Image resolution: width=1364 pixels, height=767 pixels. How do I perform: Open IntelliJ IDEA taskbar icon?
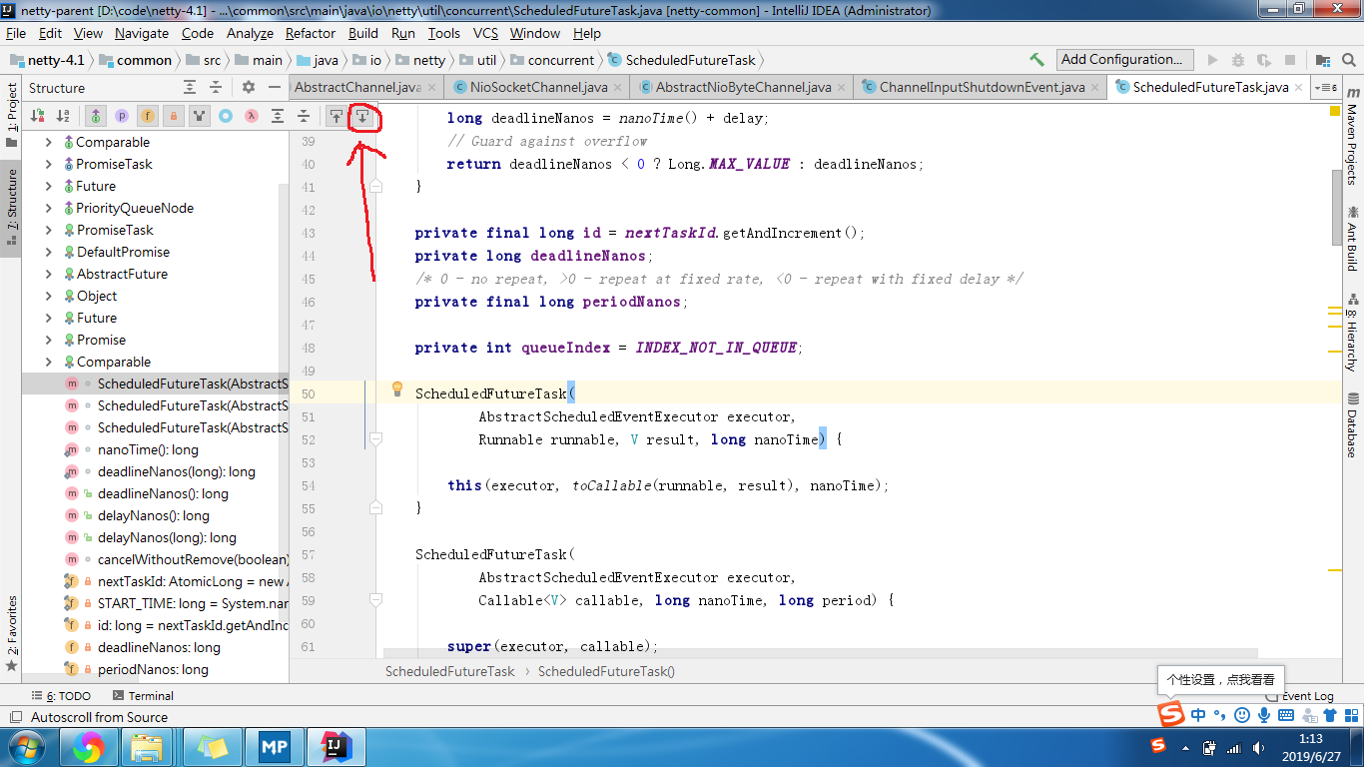pos(336,746)
